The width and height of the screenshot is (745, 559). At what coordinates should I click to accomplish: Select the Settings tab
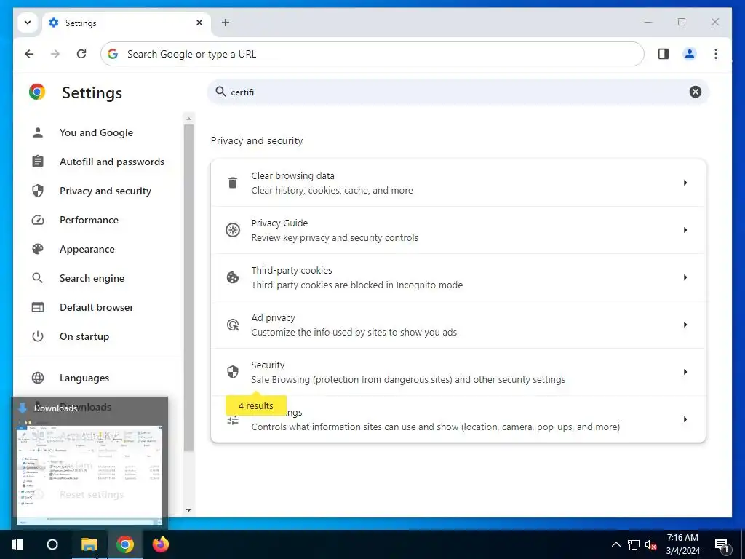[127, 23]
